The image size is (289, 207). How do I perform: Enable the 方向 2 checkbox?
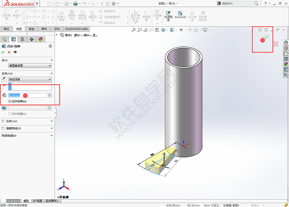point(3,121)
